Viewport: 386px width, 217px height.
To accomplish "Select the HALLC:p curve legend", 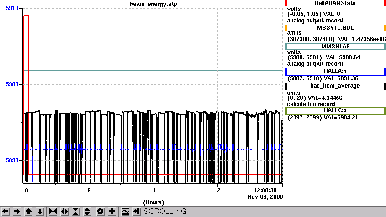I will (335, 111).
